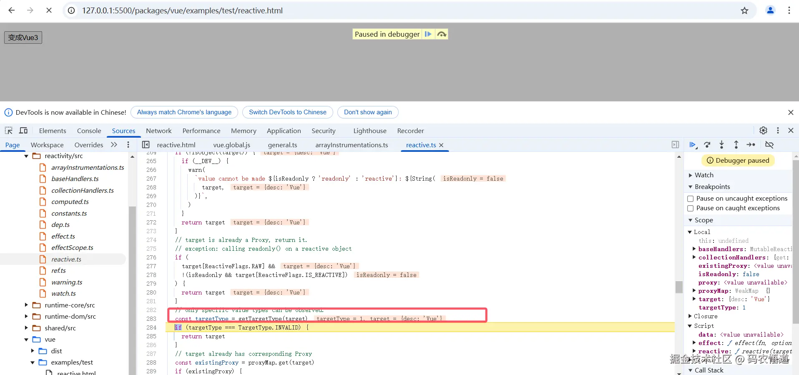Dismiss the Chinese language notification bar

coord(791,112)
